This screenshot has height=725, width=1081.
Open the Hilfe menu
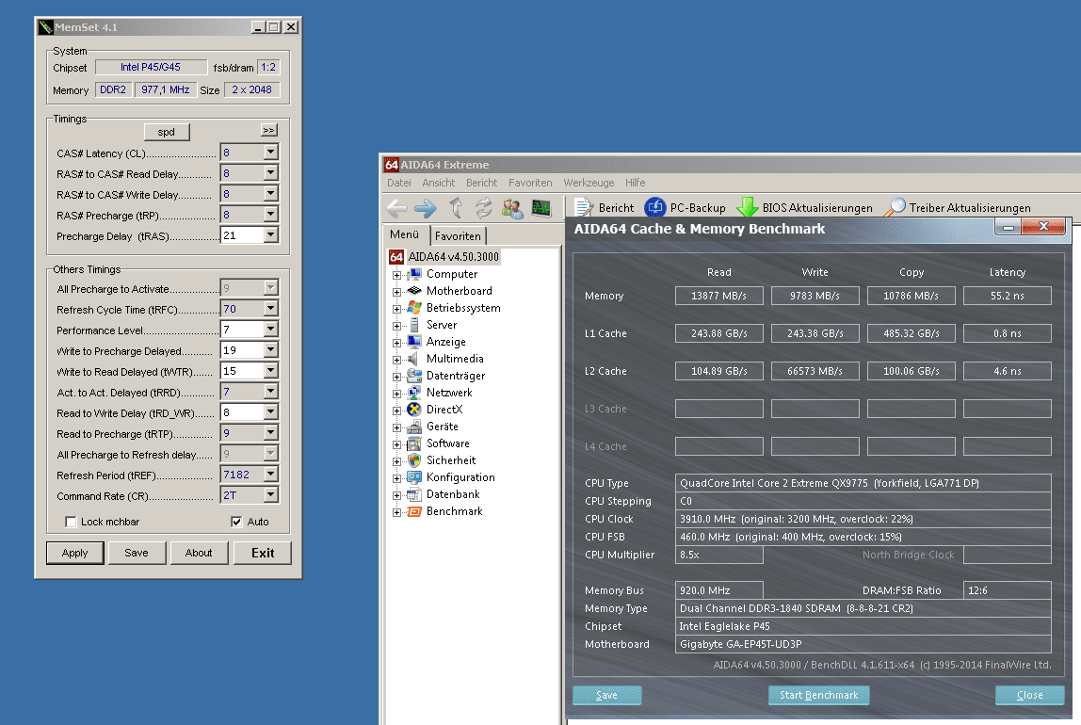coord(635,183)
